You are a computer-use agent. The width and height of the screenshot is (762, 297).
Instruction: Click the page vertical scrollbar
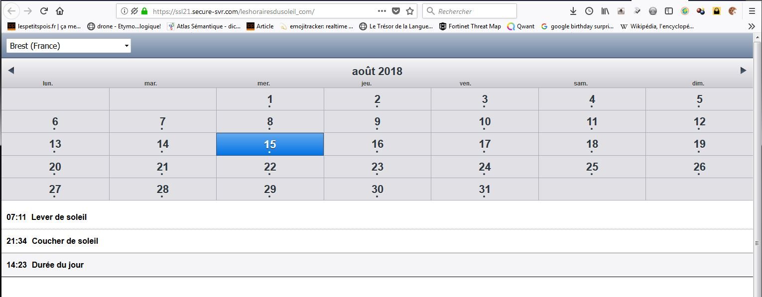point(758,165)
